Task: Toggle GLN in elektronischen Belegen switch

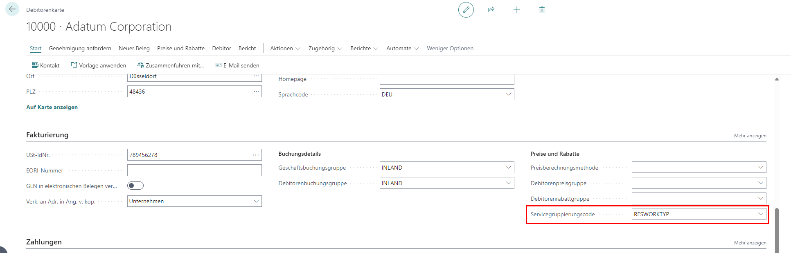Action: coord(135,186)
